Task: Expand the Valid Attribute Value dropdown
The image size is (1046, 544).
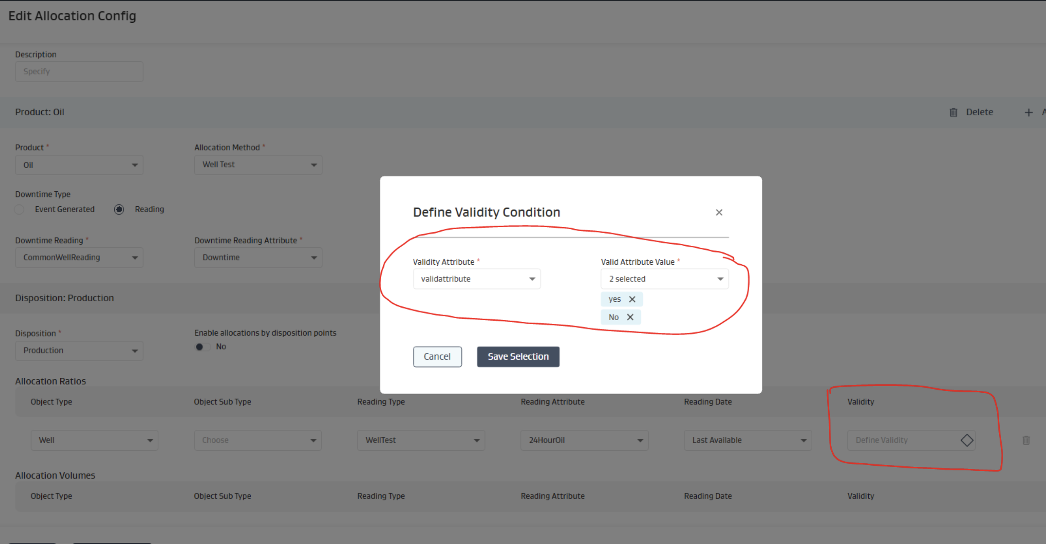Action: click(664, 279)
